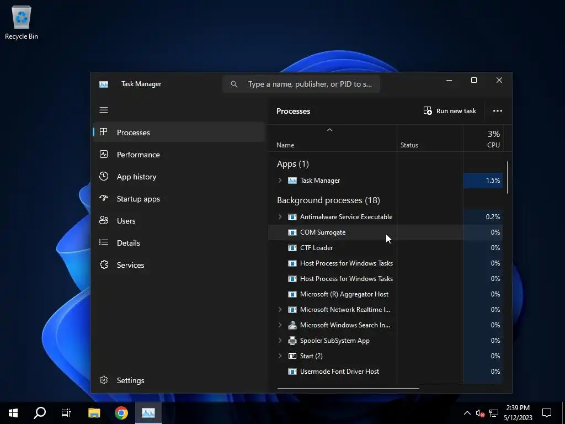Open the hamburger navigation menu icon
The width and height of the screenshot is (565, 424).
(104, 110)
